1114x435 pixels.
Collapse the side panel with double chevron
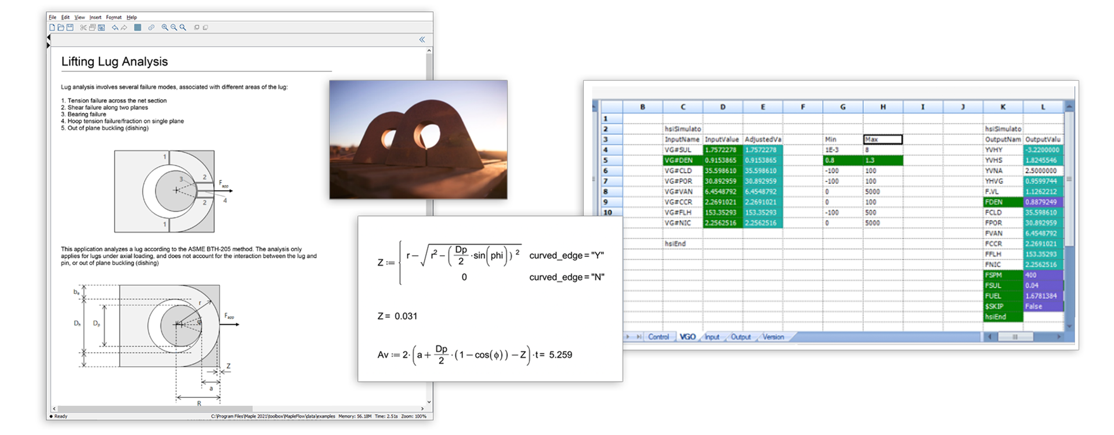click(422, 39)
